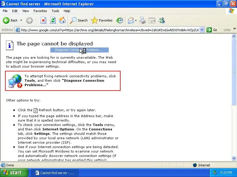Click the Refresh toolbar button
The height and width of the screenshot is (177, 237).
click(53, 20)
